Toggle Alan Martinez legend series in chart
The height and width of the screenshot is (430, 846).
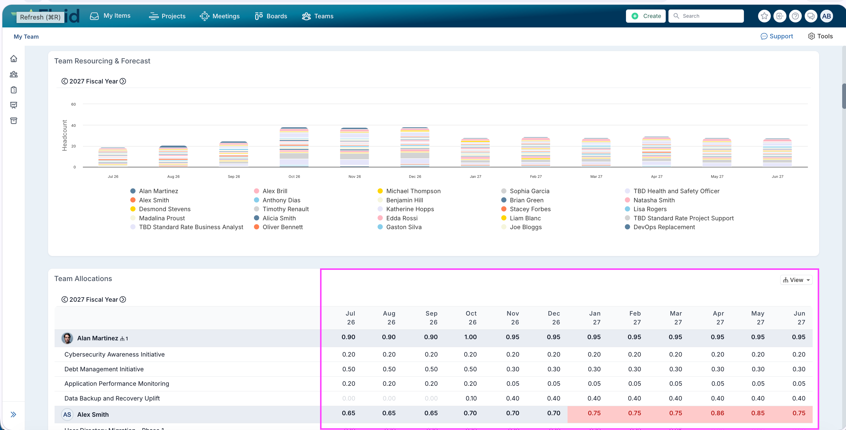pyautogui.click(x=154, y=191)
